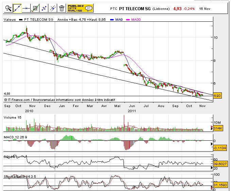Click the 4,88 low price label

(7, 93)
